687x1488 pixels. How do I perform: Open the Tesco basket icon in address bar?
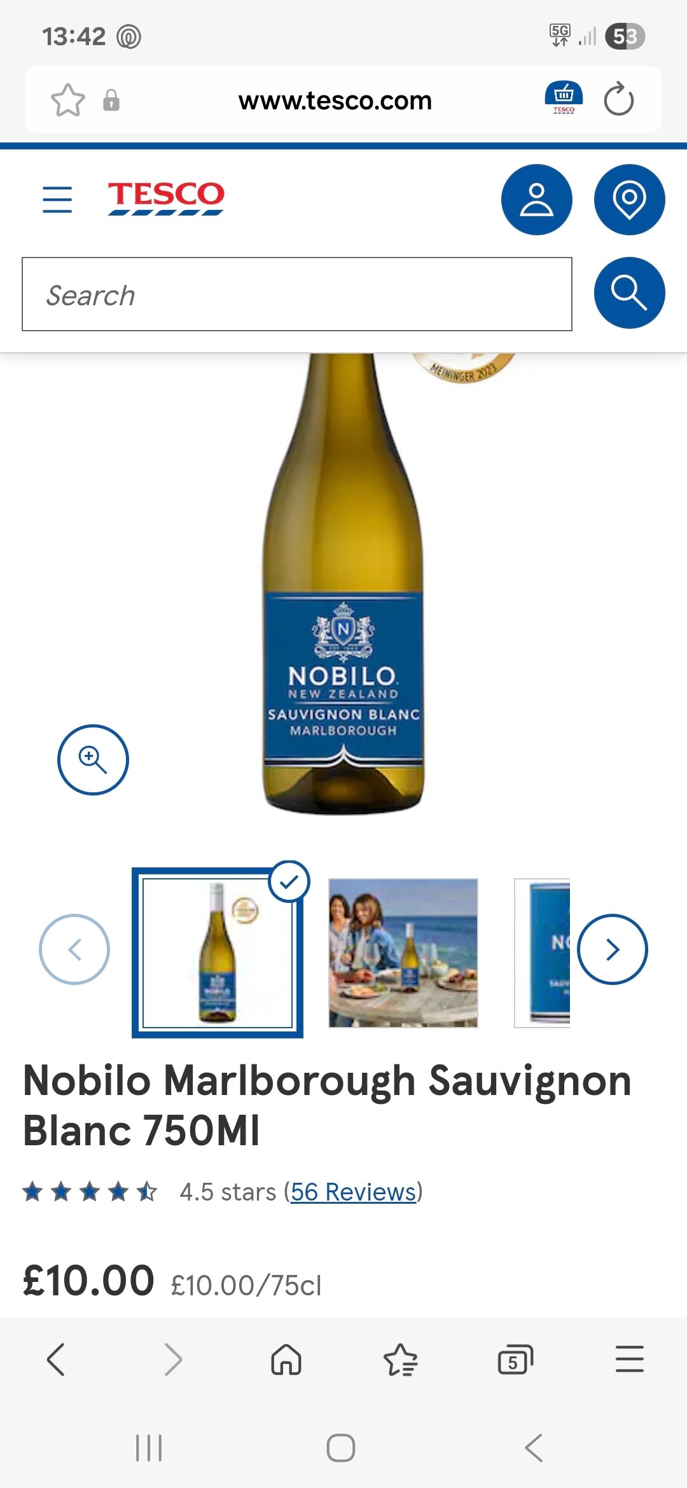(564, 98)
